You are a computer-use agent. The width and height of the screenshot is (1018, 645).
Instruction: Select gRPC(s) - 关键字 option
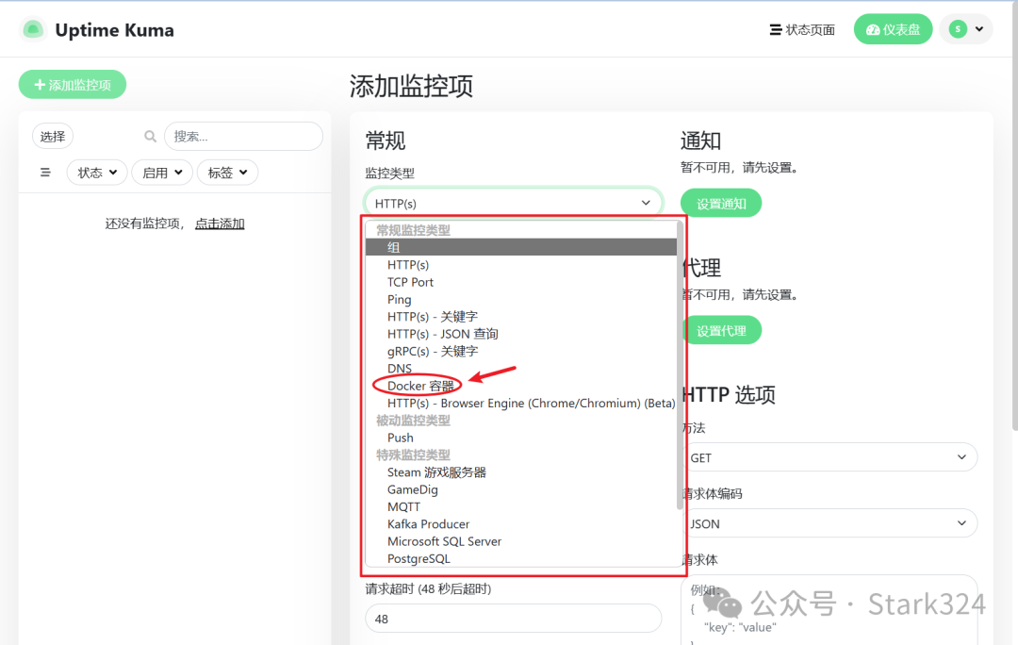[520, 352]
